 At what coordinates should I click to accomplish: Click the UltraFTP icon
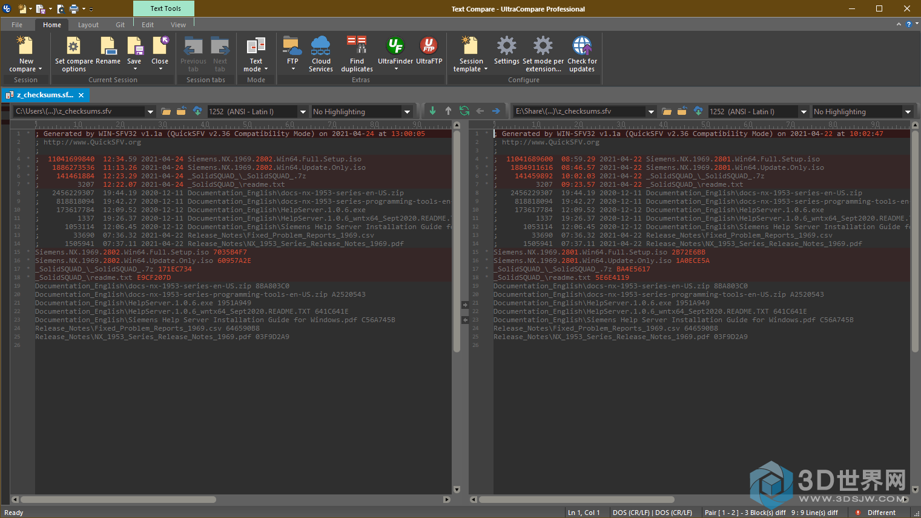click(x=429, y=46)
